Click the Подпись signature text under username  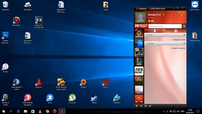(151, 18)
